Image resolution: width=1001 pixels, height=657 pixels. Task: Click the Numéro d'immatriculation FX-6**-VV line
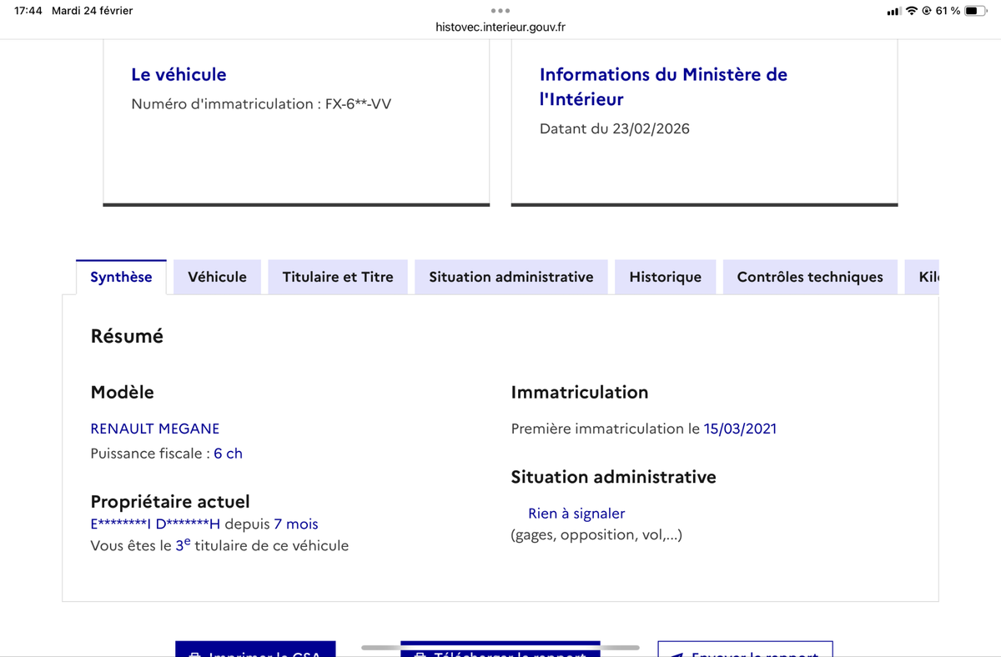[261, 104]
